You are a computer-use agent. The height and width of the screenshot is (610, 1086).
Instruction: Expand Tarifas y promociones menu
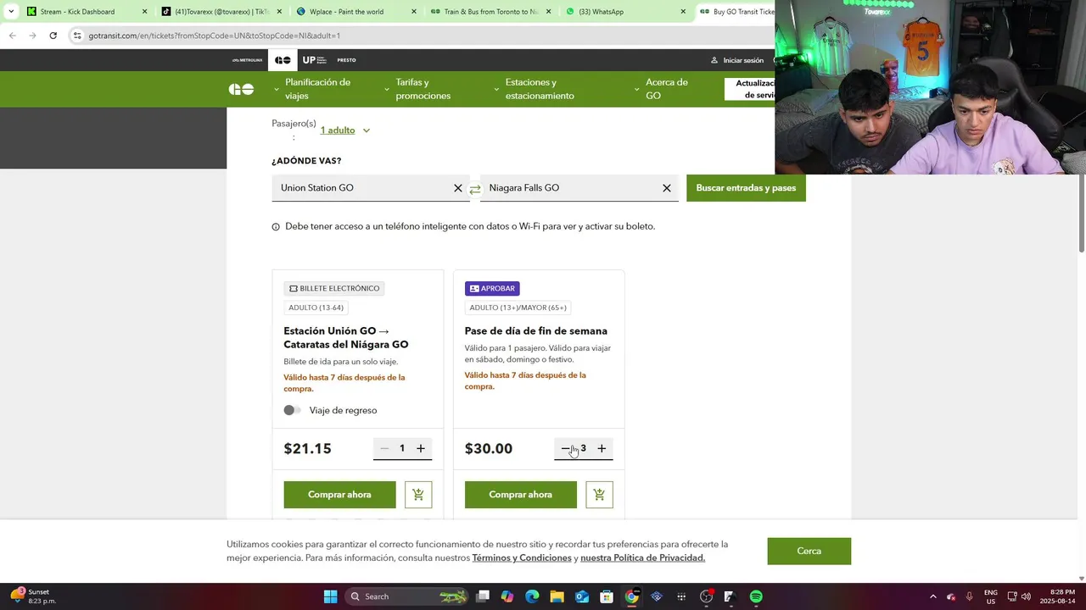417,89
